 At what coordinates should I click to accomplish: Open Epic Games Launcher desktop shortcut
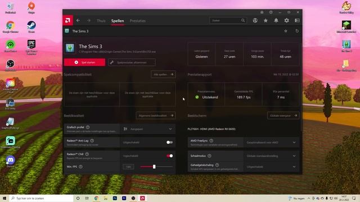31,47
